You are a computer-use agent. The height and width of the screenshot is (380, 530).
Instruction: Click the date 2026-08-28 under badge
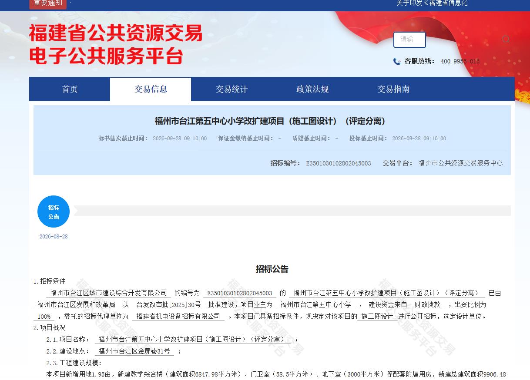click(54, 237)
